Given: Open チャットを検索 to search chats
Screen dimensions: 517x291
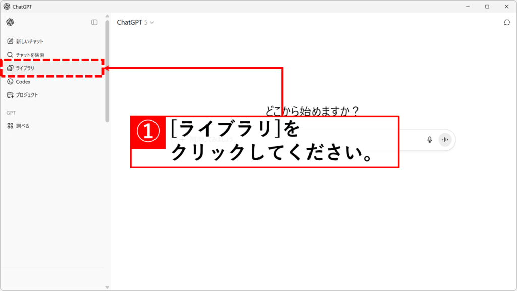Looking at the screenshot, I should click(29, 55).
